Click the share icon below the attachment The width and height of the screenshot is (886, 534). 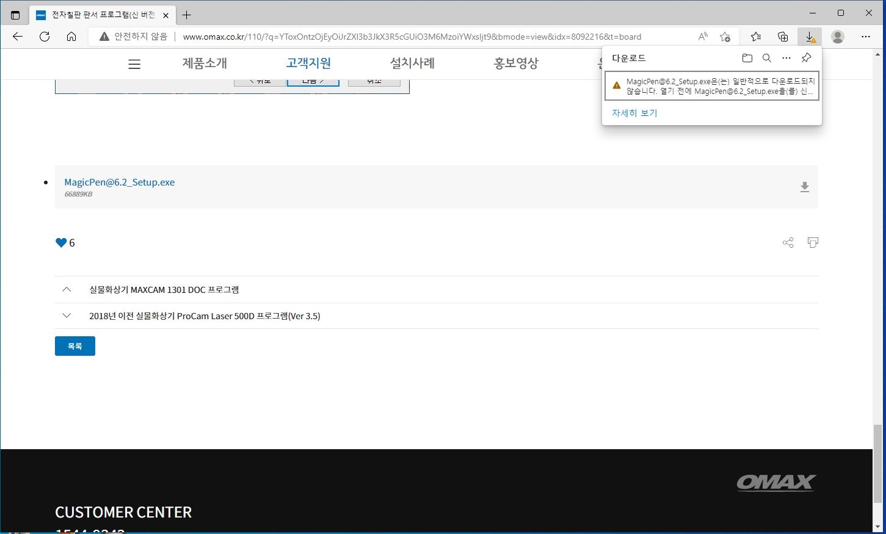coord(788,243)
